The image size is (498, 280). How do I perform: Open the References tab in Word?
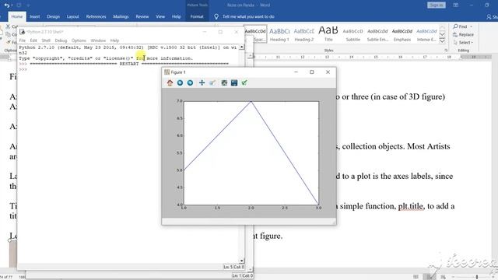tap(96, 16)
